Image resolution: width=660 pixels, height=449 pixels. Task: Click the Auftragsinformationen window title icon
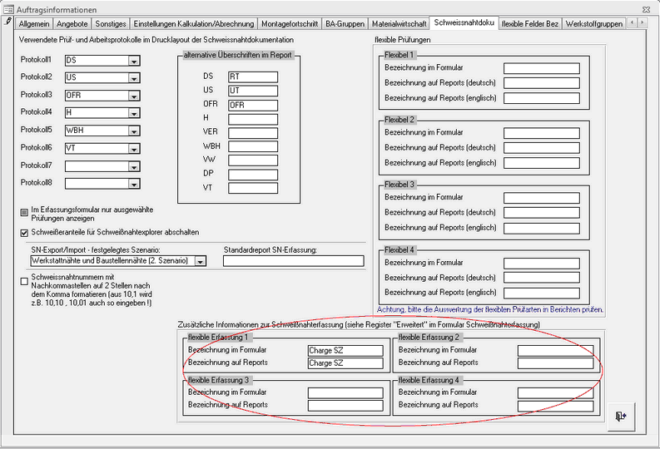pos(8,7)
